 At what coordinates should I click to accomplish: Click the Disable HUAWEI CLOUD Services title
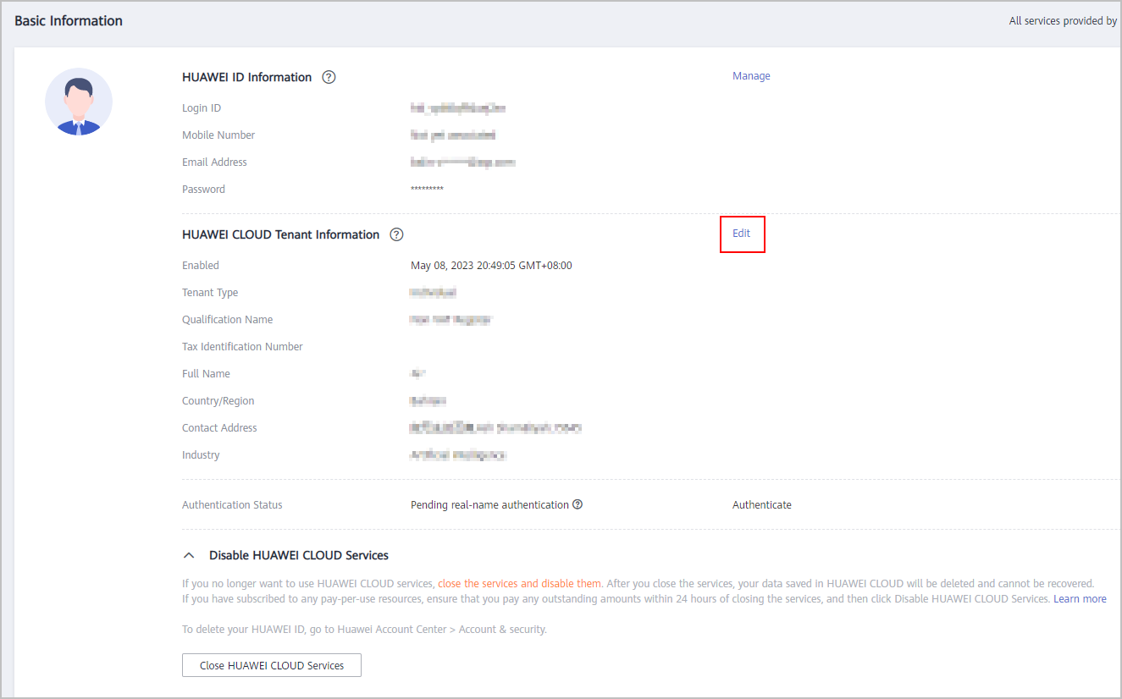click(x=299, y=556)
